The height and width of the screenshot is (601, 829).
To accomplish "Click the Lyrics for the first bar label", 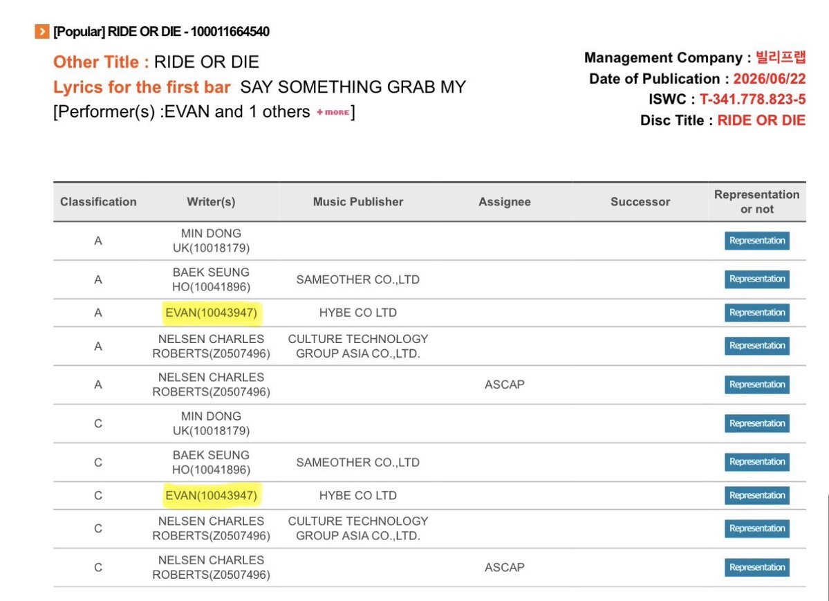I will 142,86.
